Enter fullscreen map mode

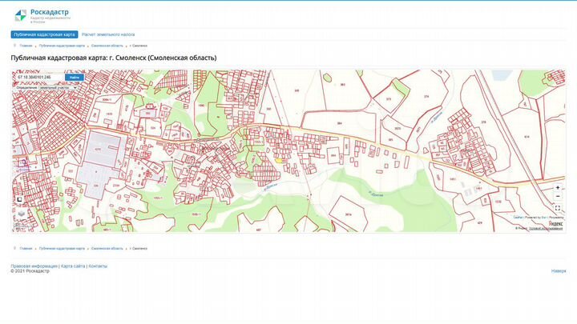pos(558,207)
